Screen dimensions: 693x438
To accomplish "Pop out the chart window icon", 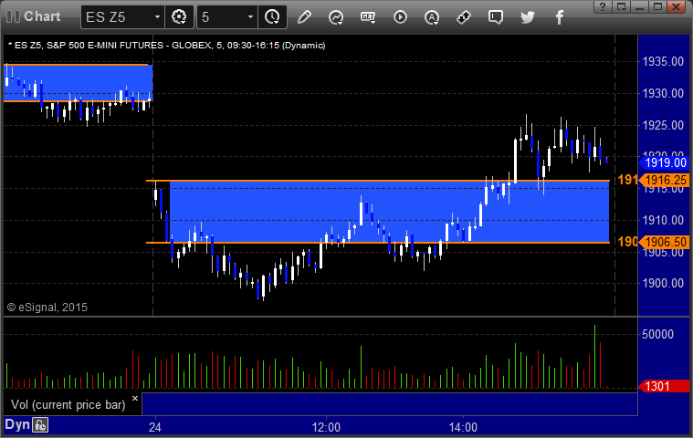I will point(622,6).
